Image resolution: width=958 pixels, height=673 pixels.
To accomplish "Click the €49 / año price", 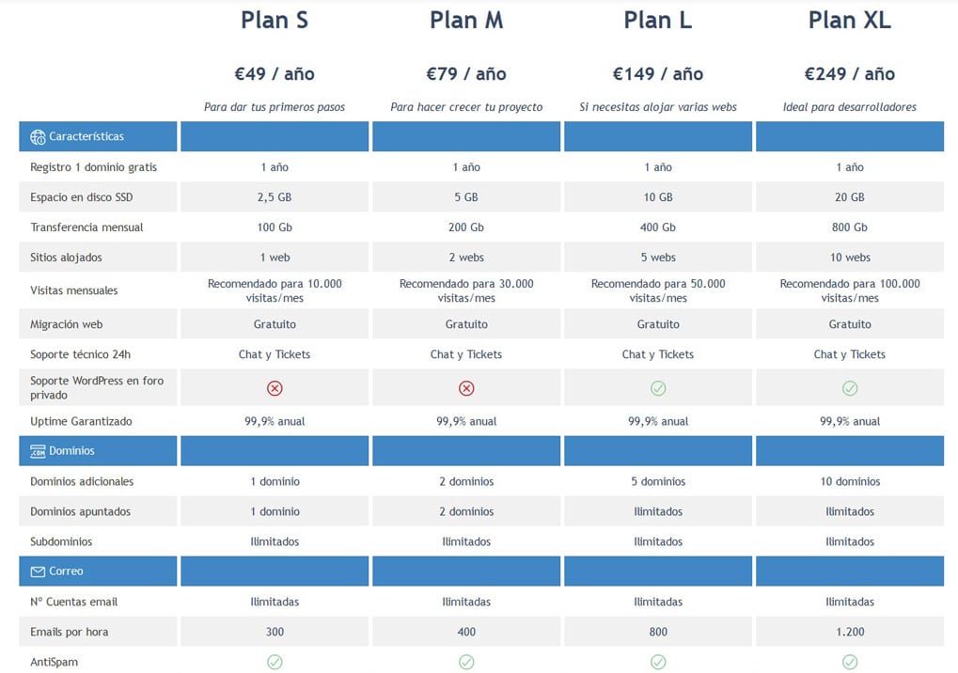I will [275, 74].
